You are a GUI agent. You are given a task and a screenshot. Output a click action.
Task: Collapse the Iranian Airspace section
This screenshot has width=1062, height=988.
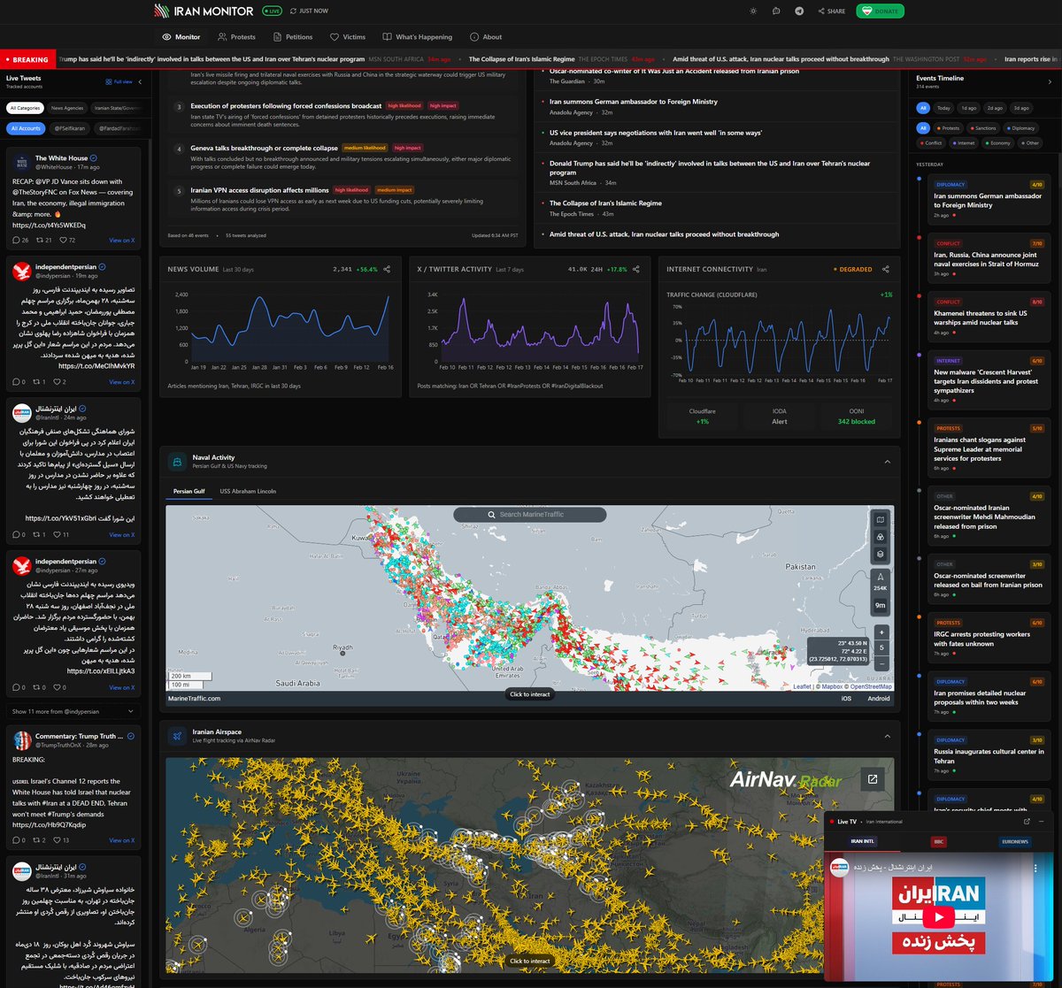(x=888, y=736)
